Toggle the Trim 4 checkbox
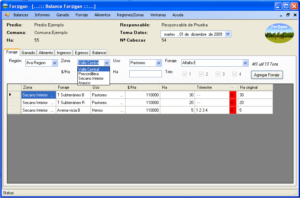Image resolution: width=300 pixels, height=198 pixels. click(235, 74)
